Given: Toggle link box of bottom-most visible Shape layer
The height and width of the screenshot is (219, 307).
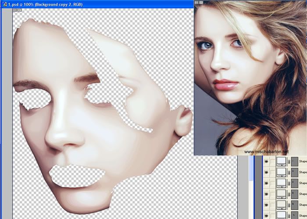Looking at the screenshot, I should click(x=272, y=215).
